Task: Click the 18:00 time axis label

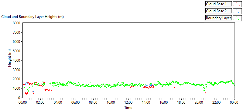Action: pos(181,102)
